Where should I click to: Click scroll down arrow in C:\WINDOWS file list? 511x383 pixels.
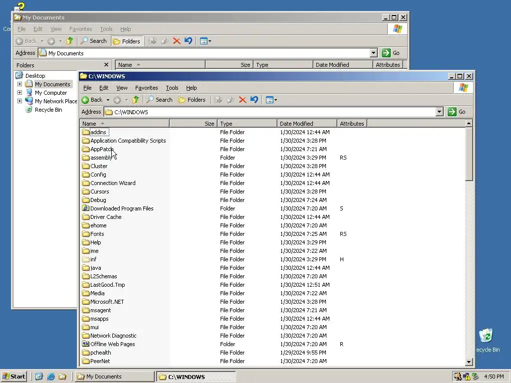click(469, 362)
